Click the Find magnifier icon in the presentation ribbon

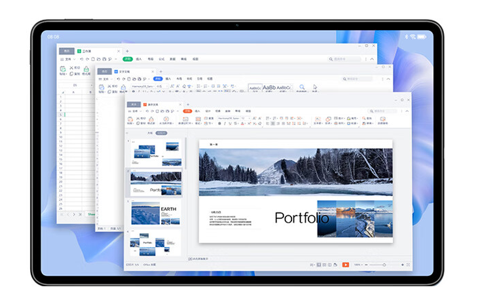point(364,118)
